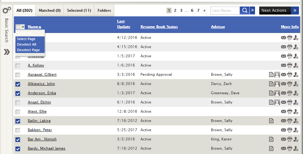Email the record updated 1/5/2017
The width and height of the screenshot is (303, 154).
tap(283, 56)
